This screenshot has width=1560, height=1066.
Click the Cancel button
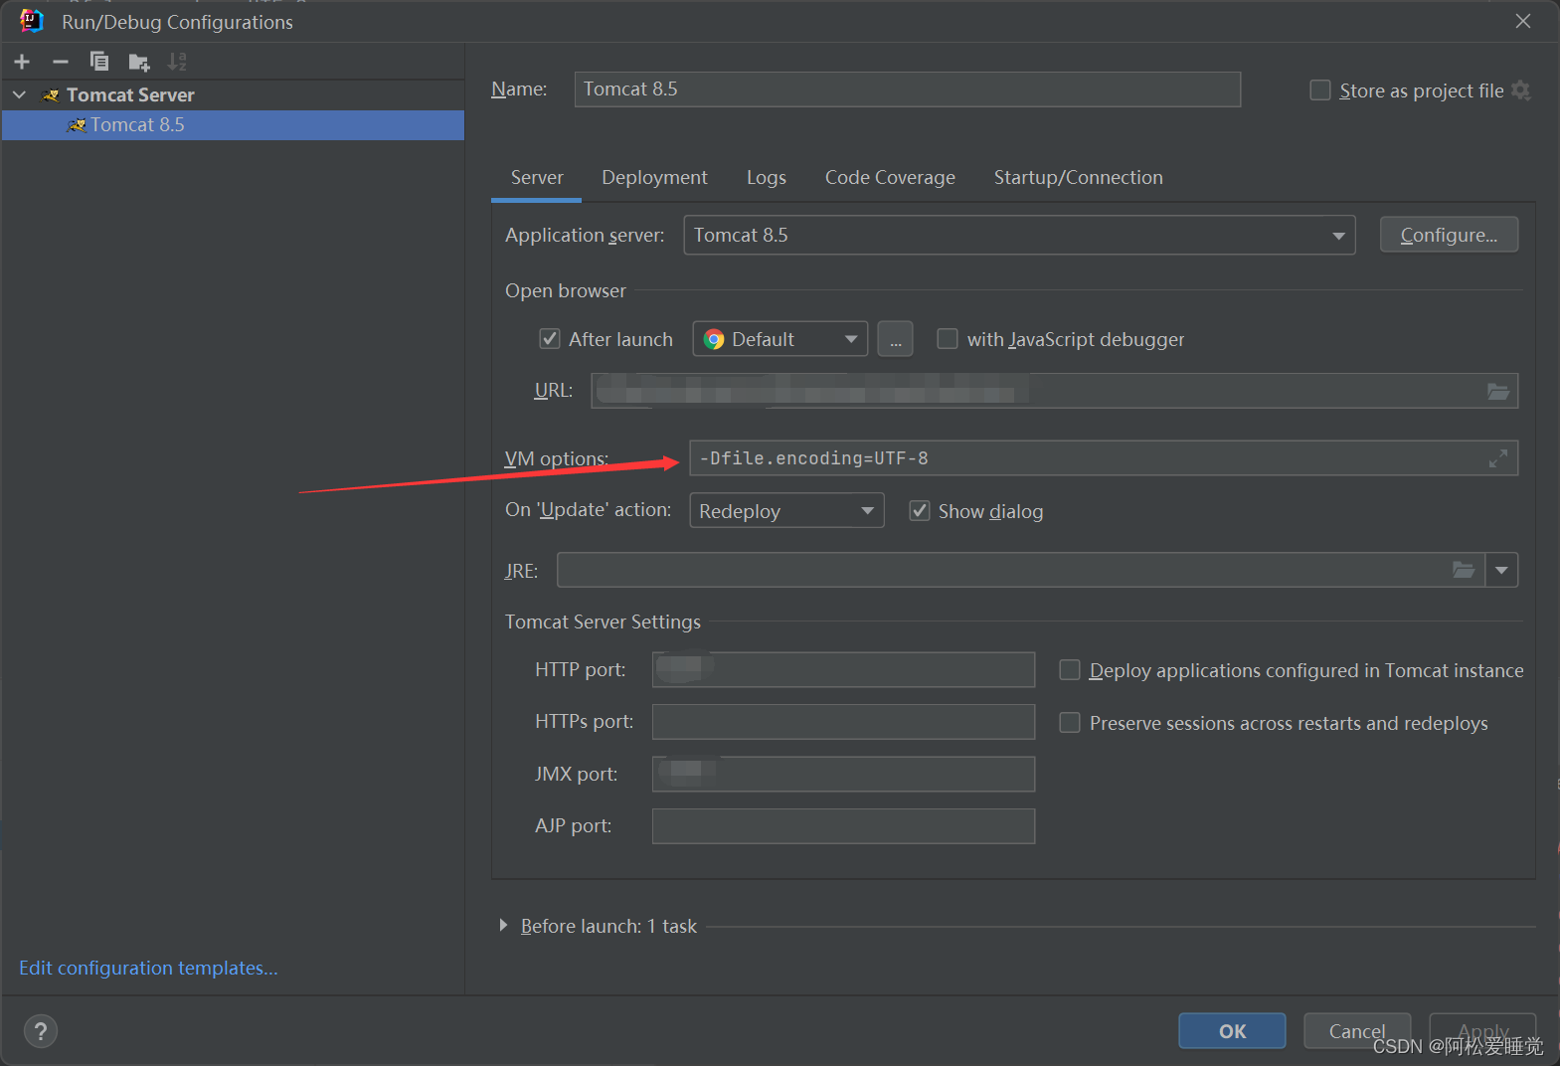pyautogui.click(x=1357, y=1031)
